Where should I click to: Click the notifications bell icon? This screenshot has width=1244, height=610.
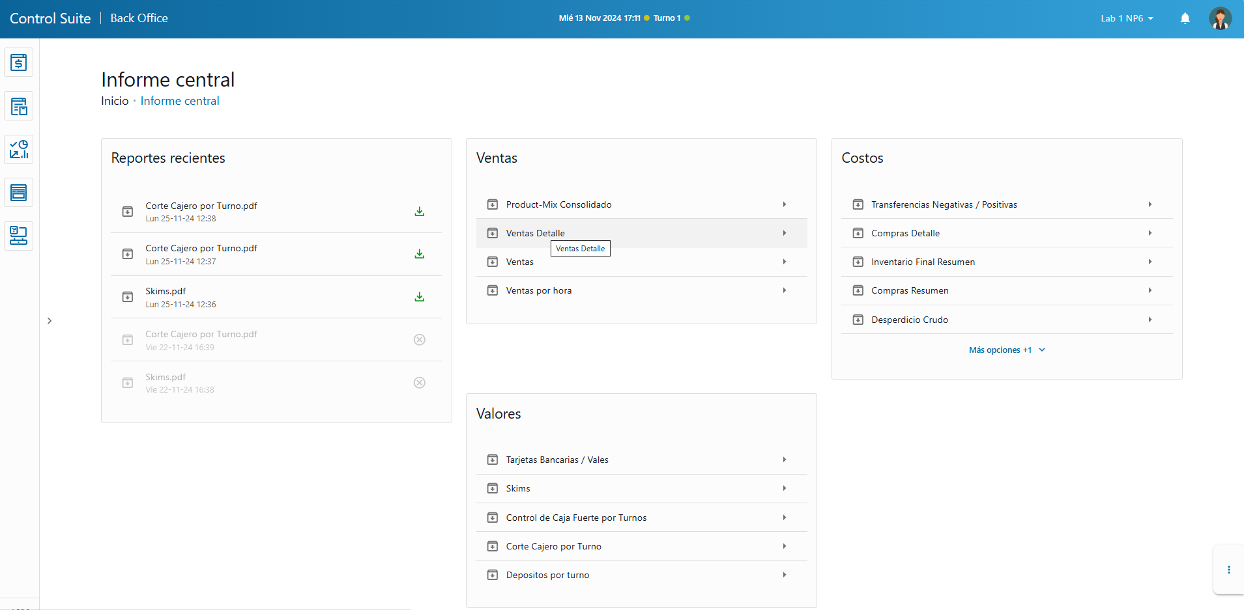[1185, 18]
